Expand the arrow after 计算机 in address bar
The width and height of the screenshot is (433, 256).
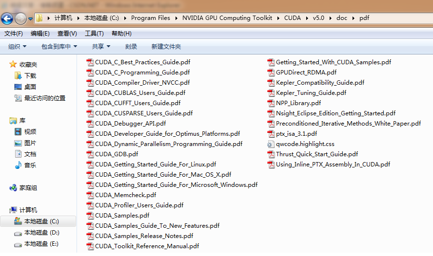click(x=78, y=18)
